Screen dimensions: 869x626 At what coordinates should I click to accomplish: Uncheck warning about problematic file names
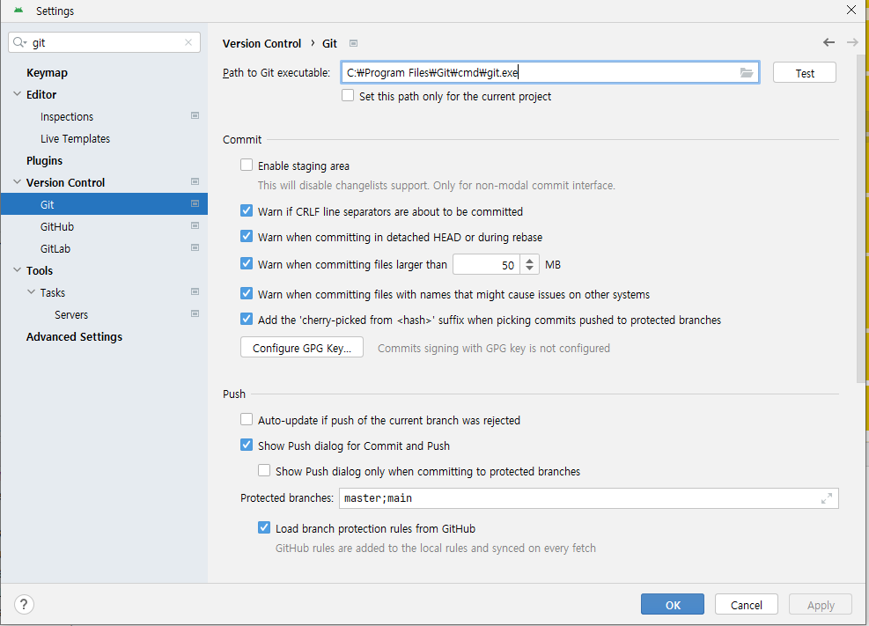tap(247, 293)
